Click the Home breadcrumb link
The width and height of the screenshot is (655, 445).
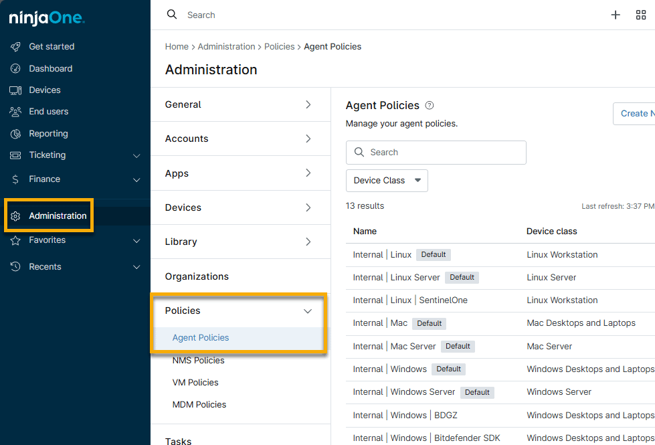pos(177,46)
